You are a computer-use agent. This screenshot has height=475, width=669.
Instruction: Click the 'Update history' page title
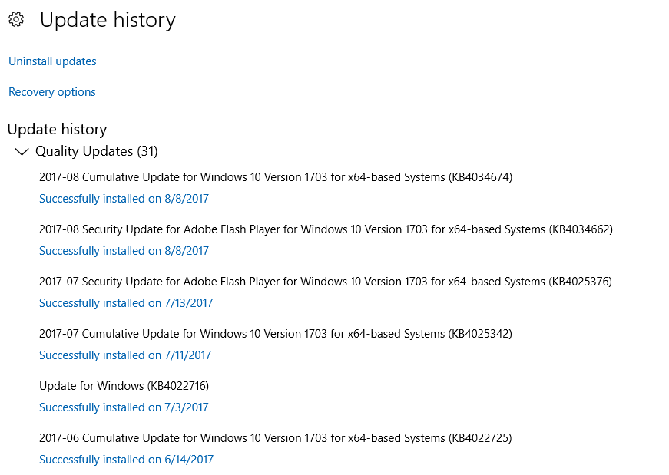[x=108, y=20]
